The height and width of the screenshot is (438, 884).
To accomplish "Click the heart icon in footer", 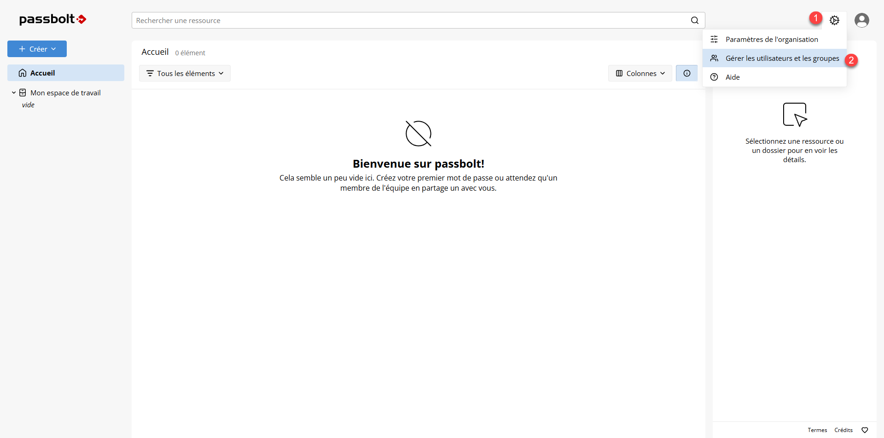I will coord(865,430).
